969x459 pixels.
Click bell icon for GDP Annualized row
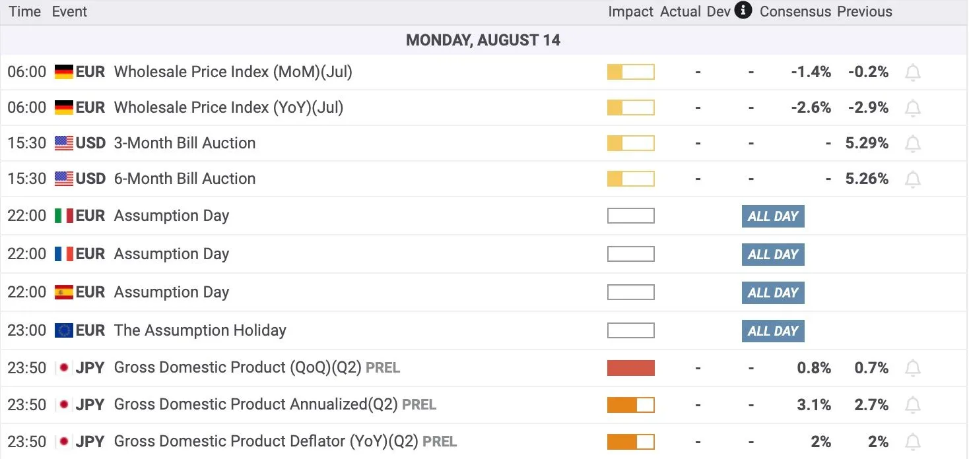(912, 405)
